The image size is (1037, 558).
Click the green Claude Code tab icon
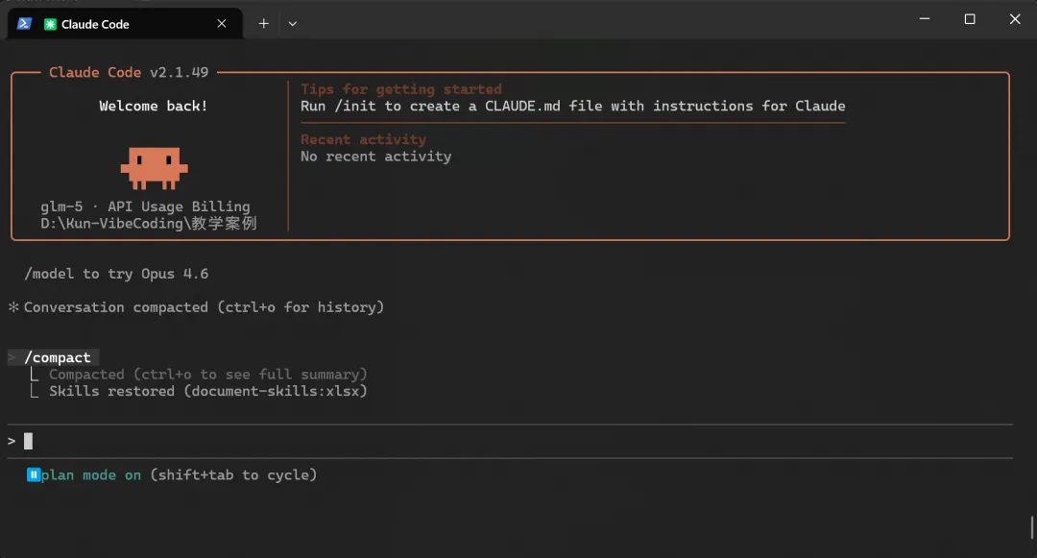[x=50, y=24]
